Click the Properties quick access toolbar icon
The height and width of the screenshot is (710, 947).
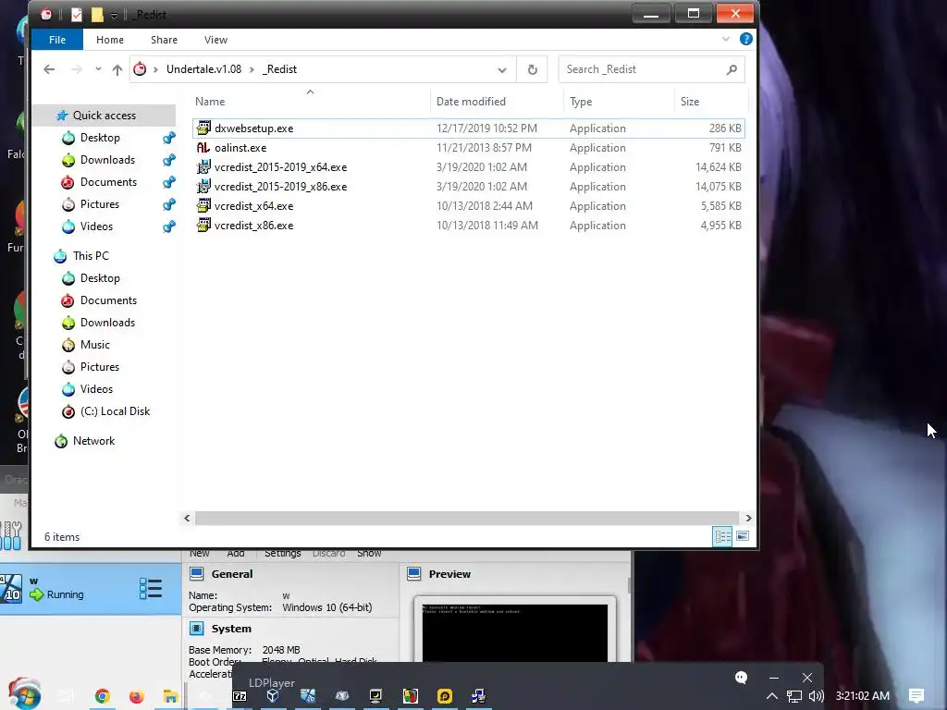tap(76, 14)
